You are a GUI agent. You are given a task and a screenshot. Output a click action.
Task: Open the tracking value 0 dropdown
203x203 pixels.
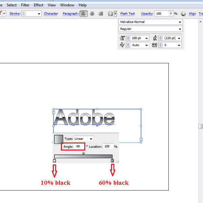(179, 45)
